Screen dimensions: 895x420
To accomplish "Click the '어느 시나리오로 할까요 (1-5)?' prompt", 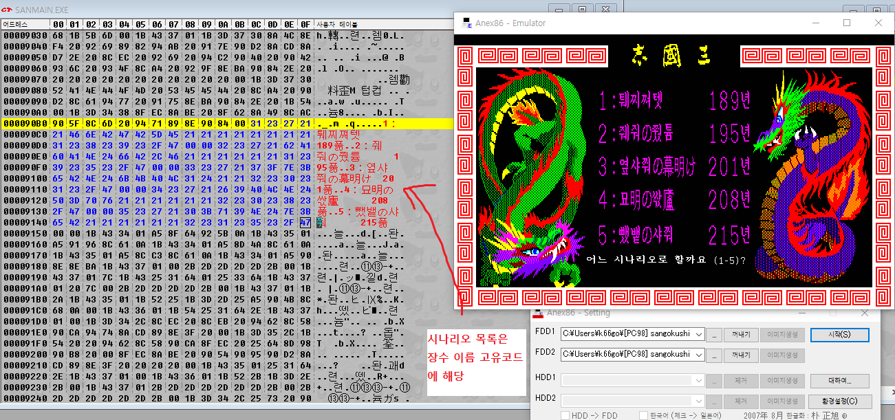I will pyautogui.click(x=667, y=260).
